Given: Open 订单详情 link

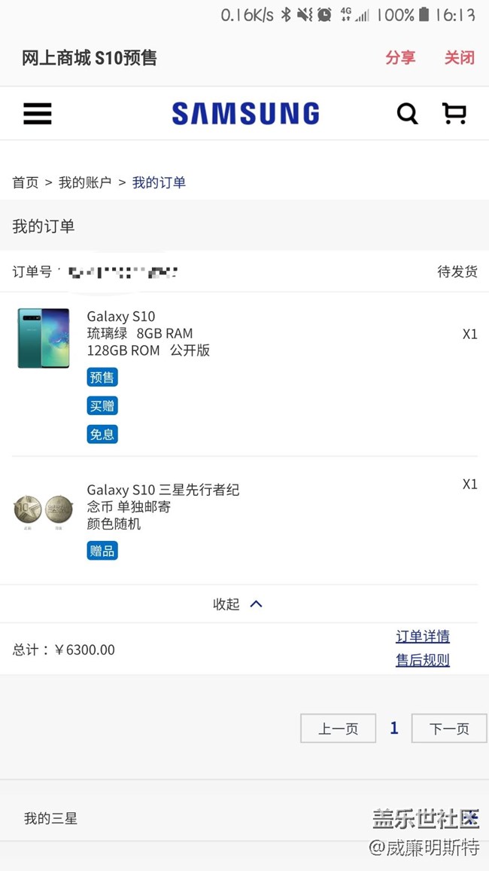Looking at the screenshot, I should (x=422, y=636).
